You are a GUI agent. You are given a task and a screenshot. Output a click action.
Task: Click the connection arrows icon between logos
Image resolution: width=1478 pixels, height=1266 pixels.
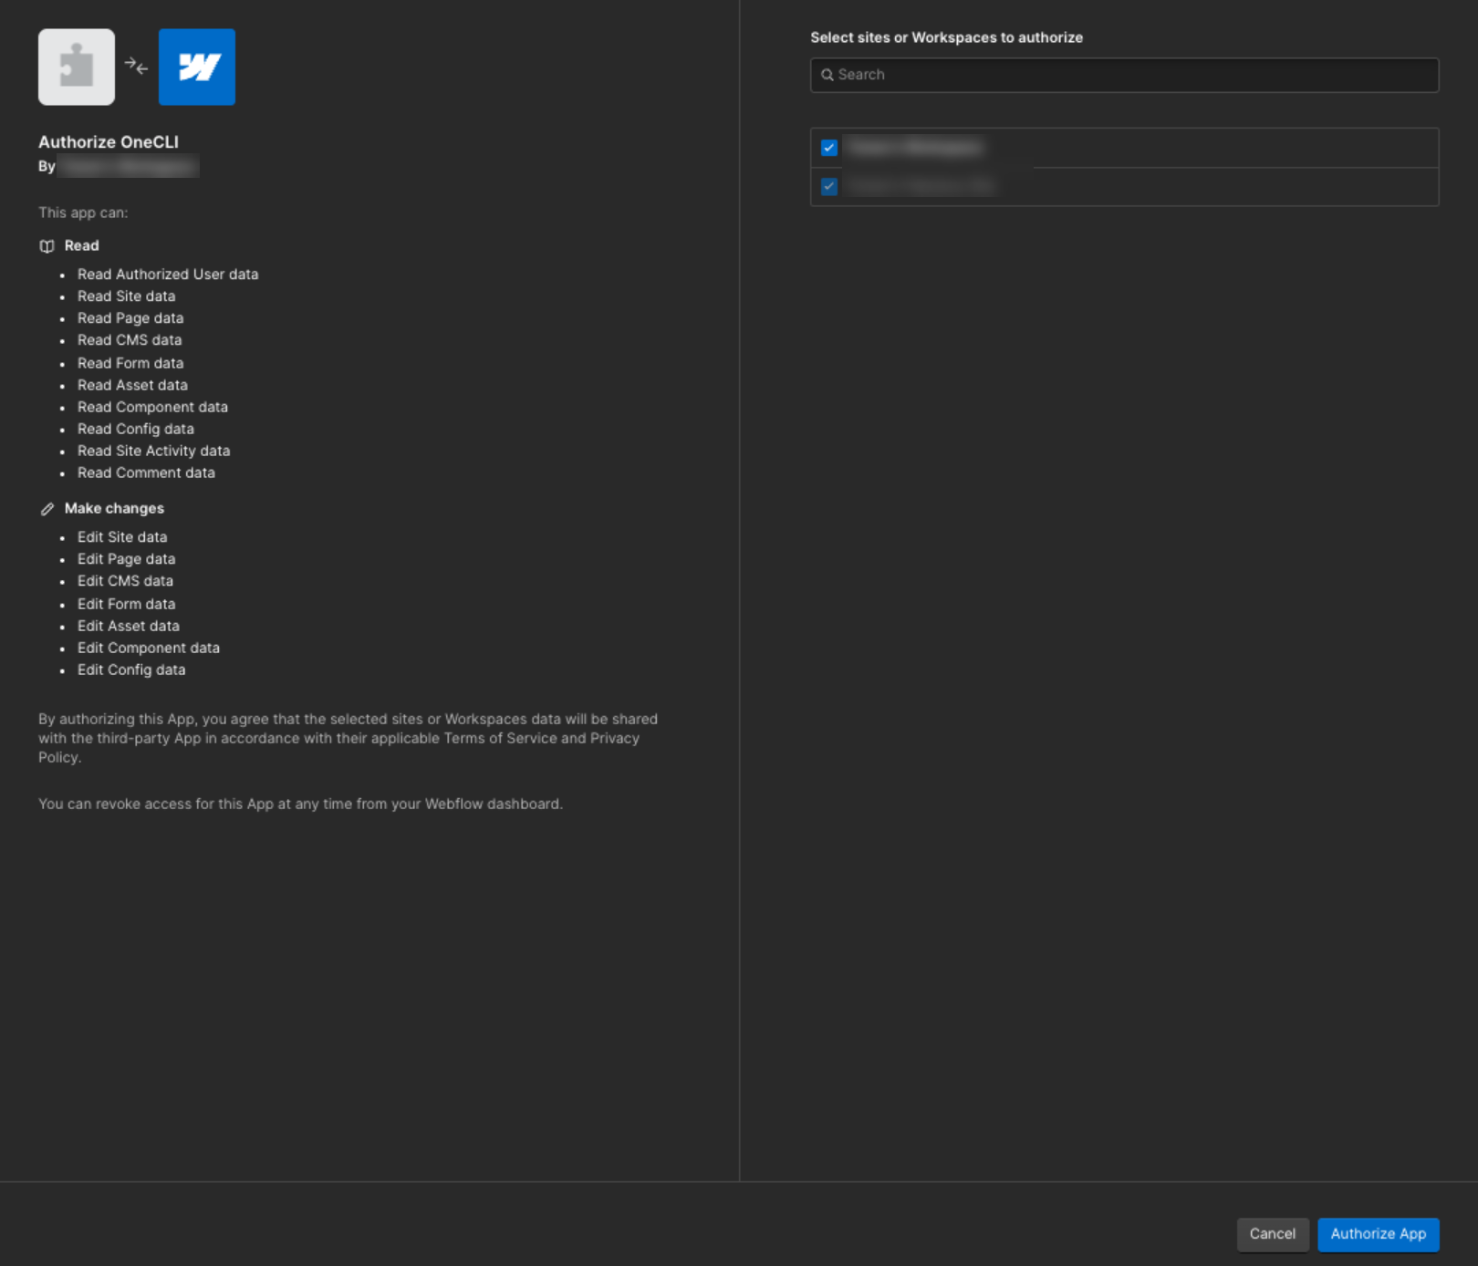[x=137, y=67]
